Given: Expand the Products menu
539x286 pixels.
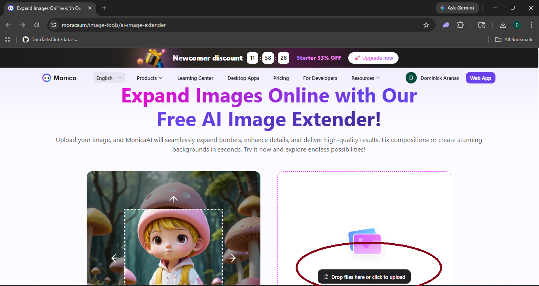Looking at the screenshot, I should [150, 78].
